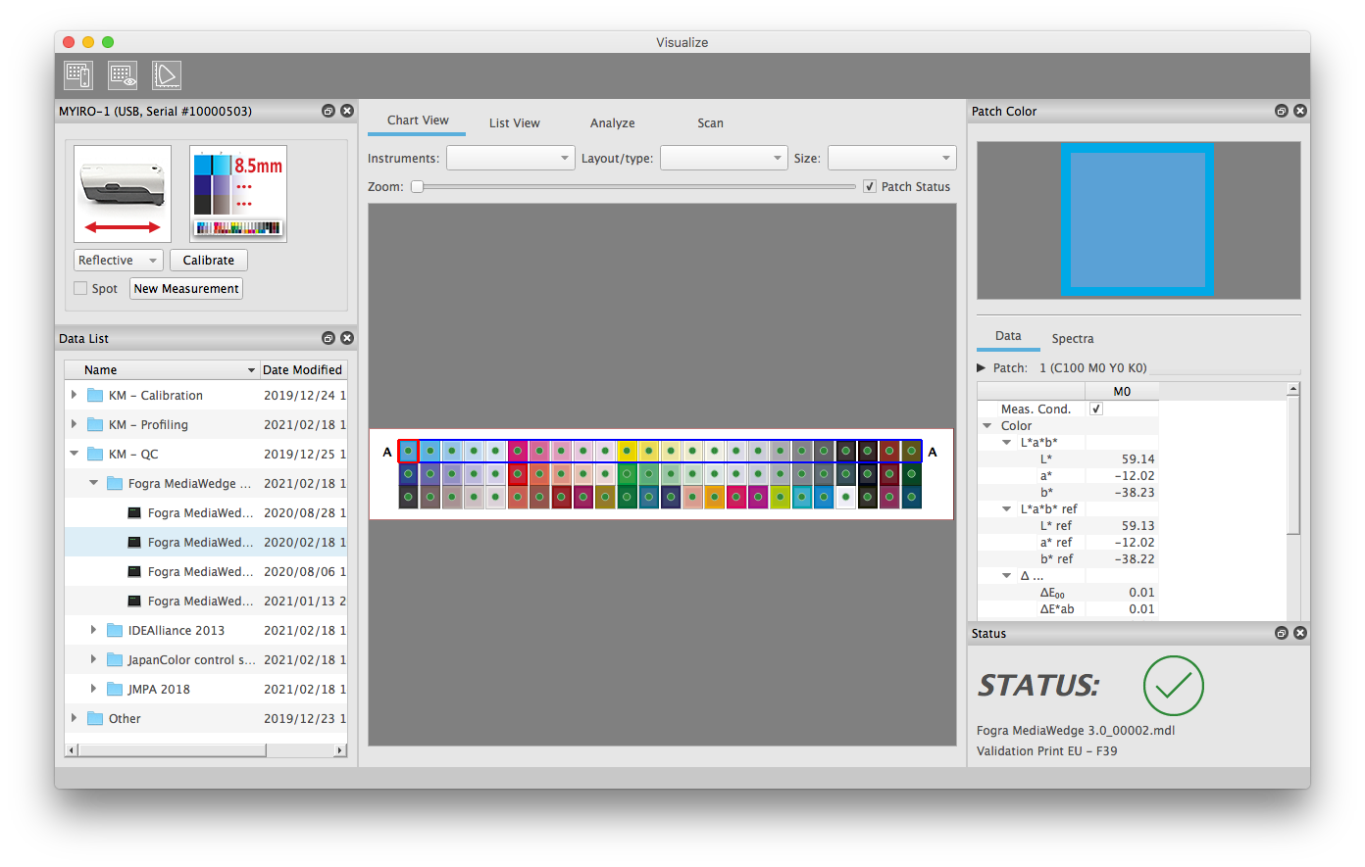Click the MYIRO-1 instrument scan image
This screenshot has width=1365, height=867.
click(x=123, y=194)
